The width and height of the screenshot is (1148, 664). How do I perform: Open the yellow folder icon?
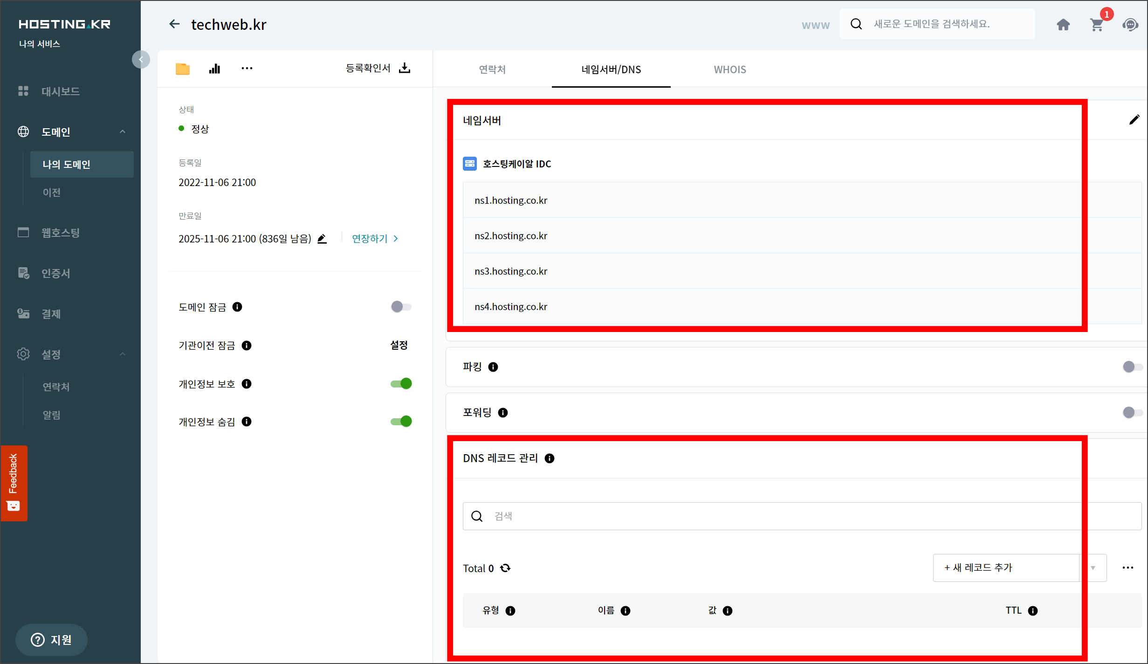(183, 69)
